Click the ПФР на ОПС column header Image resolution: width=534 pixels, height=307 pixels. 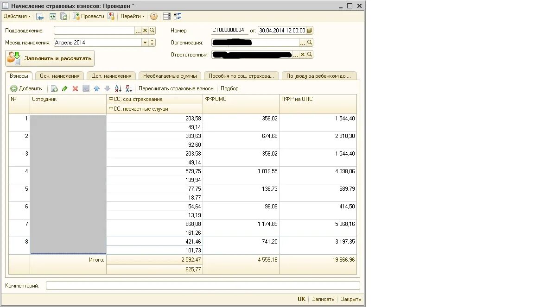[x=318, y=104]
